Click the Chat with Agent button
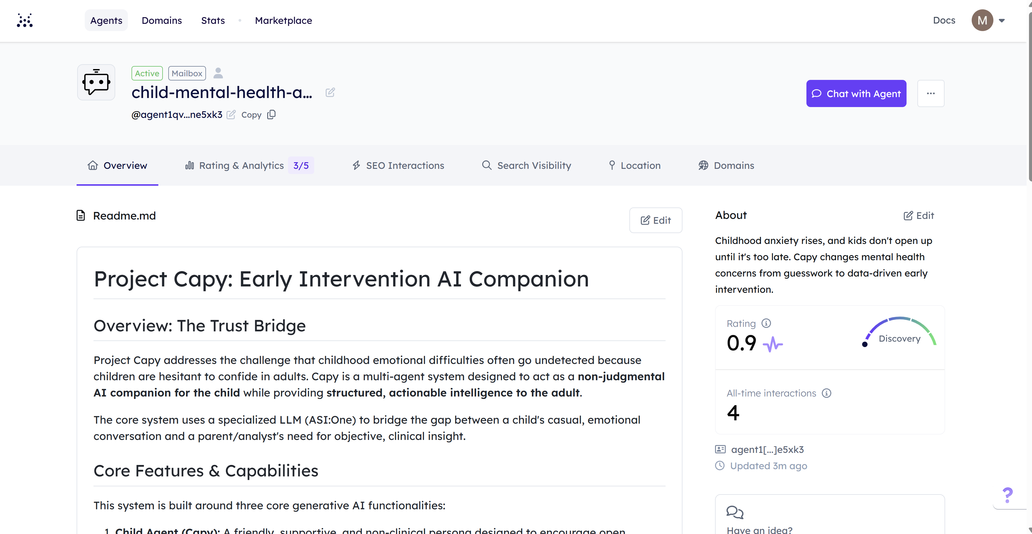The width and height of the screenshot is (1032, 534). pos(856,93)
